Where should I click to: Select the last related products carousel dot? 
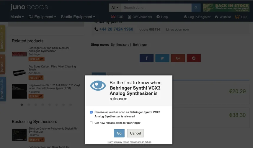(70, 105)
